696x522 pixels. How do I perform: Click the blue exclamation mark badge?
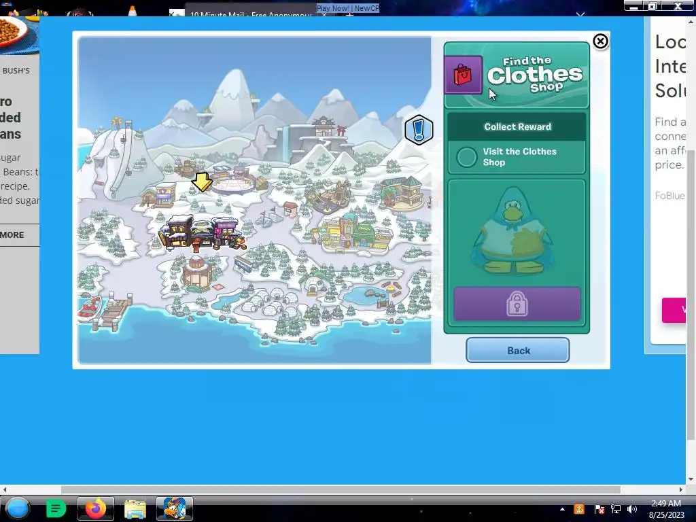[419, 130]
